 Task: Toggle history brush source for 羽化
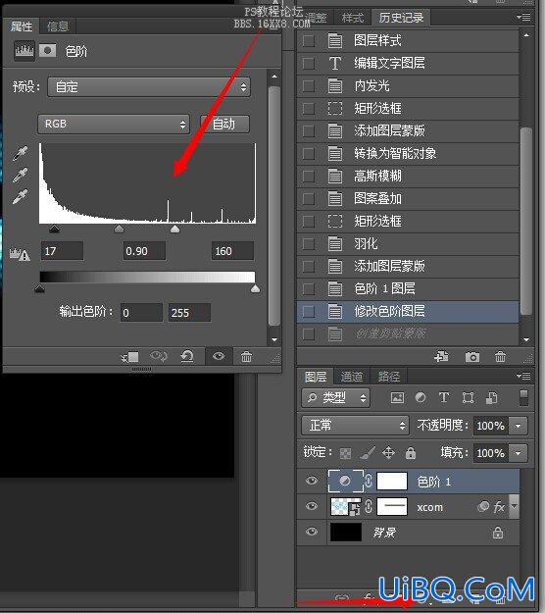pyautogui.click(x=309, y=244)
